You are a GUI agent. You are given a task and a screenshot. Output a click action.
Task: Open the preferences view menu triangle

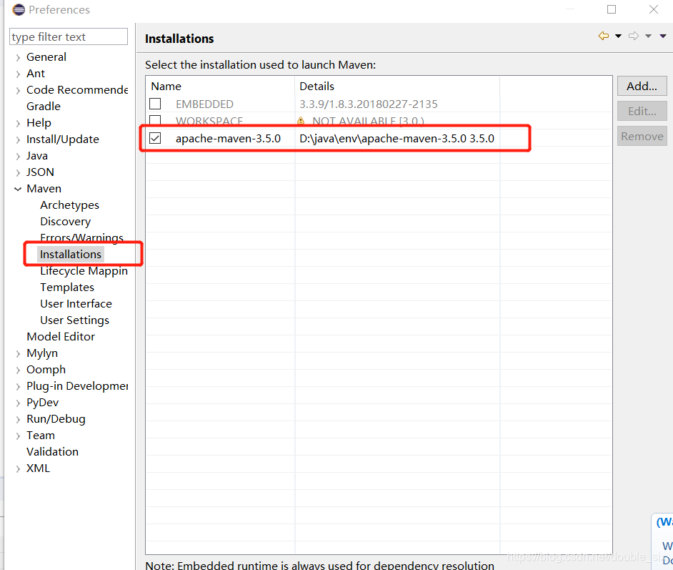pyautogui.click(x=663, y=36)
